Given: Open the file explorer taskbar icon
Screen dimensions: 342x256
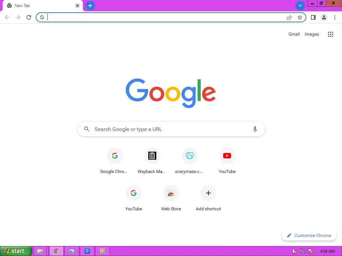Looking at the screenshot, I should [x=40, y=251].
